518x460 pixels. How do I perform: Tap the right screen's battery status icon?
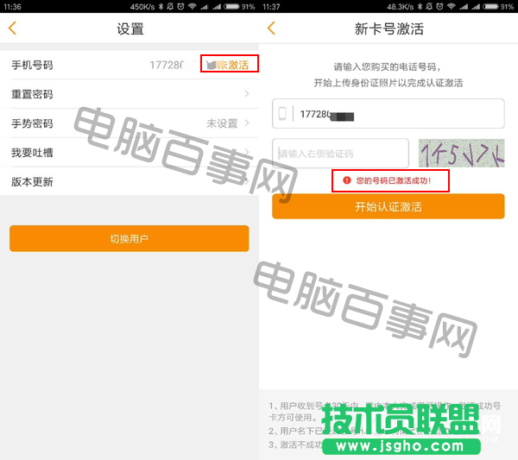[x=490, y=6]
